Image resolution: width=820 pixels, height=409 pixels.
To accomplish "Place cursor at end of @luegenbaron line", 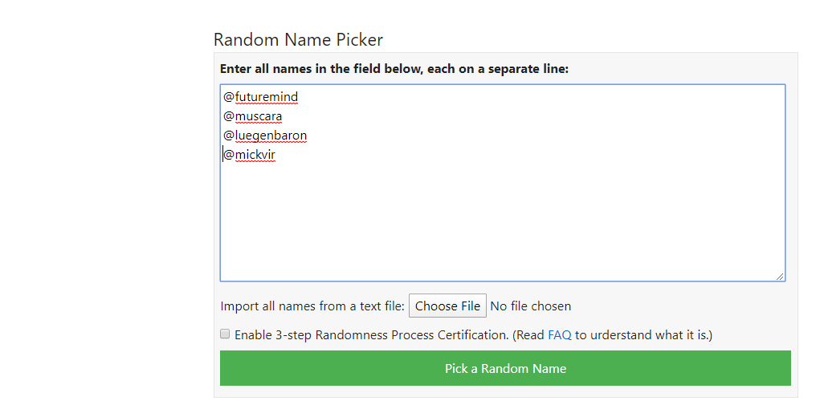I will click(x=308, y=136).
